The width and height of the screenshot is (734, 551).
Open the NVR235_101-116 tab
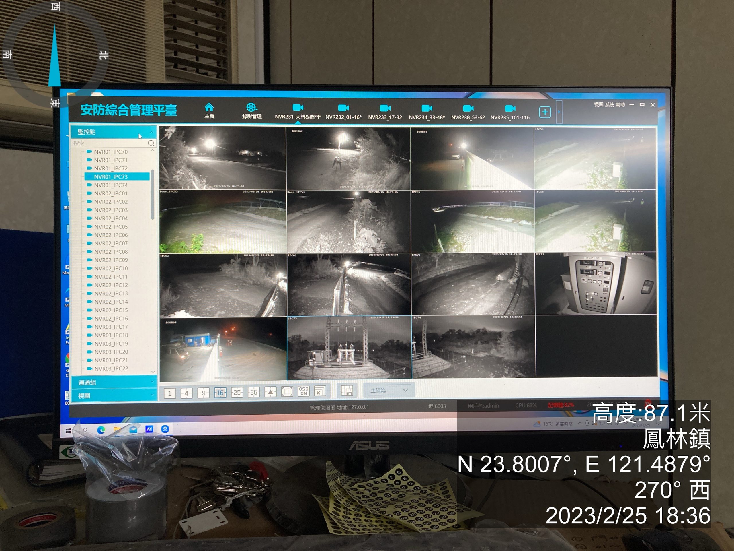coord(510,112)
